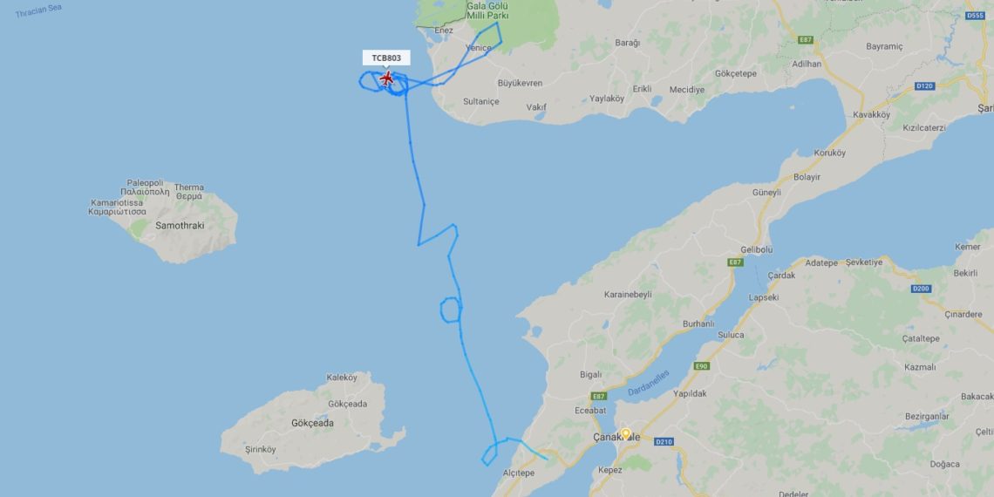
Task: Click the circular flight path loop
Action: pos(451,310)
